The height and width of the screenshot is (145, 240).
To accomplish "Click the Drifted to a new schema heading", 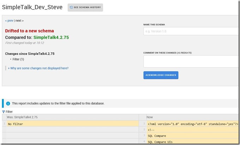I will click(30, 31).
